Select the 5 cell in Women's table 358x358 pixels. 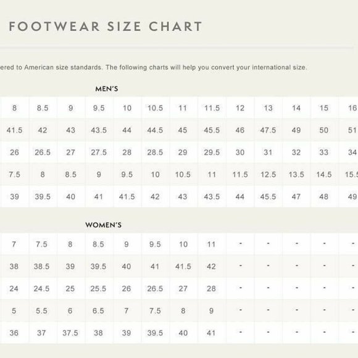(14, 310)
